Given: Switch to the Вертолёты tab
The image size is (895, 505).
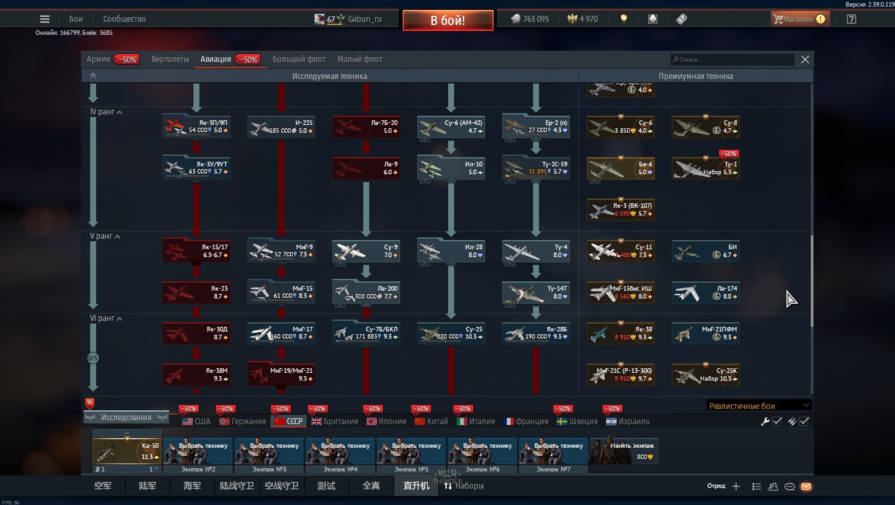Looking at the screenshot, I should (x=170, y=59).
